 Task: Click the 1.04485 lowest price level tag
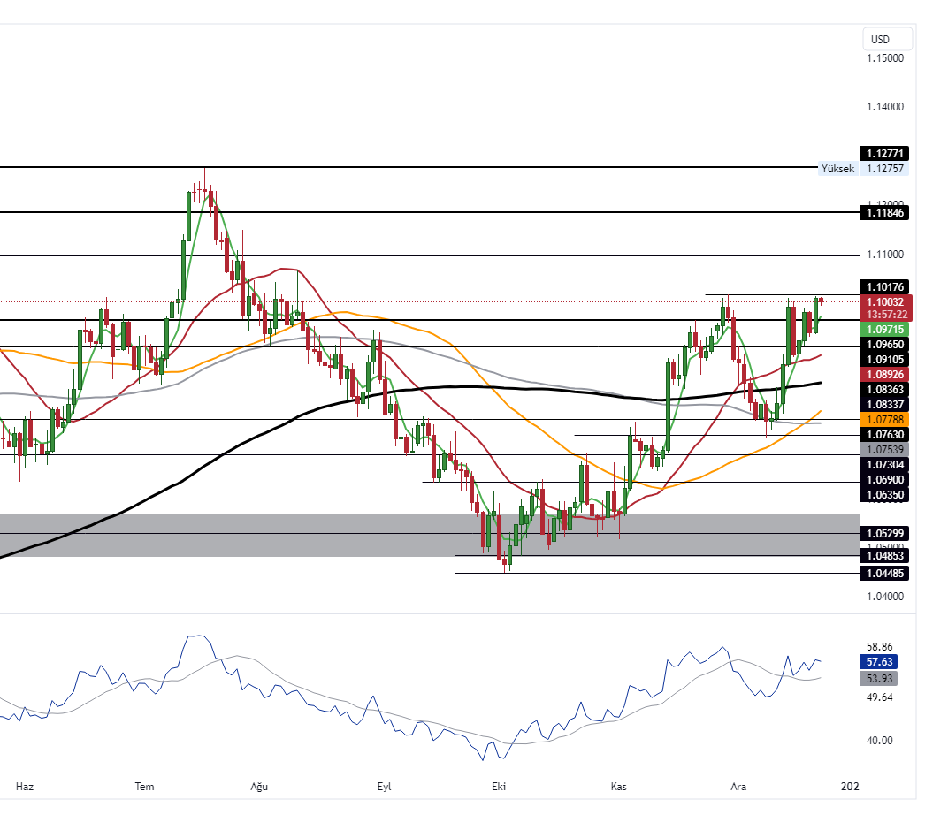[885, 574]
